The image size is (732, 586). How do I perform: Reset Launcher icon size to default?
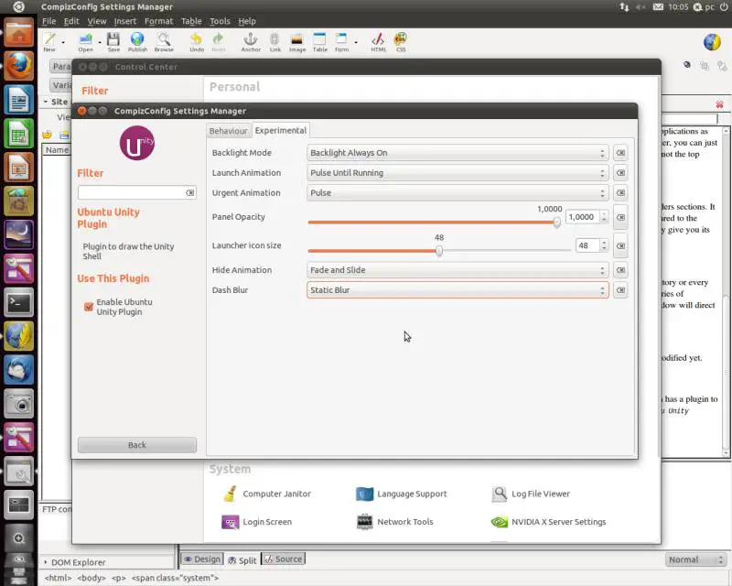pyautogui.click(x=620, y=245)
